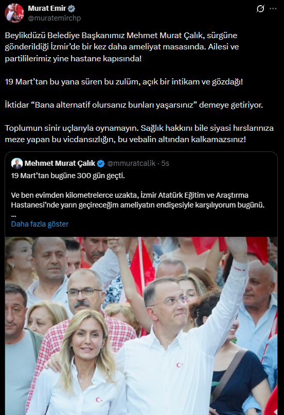Expand quoted post with Daha fazla göster
This screenshot has height=415, width=284.
click(40, 224)
